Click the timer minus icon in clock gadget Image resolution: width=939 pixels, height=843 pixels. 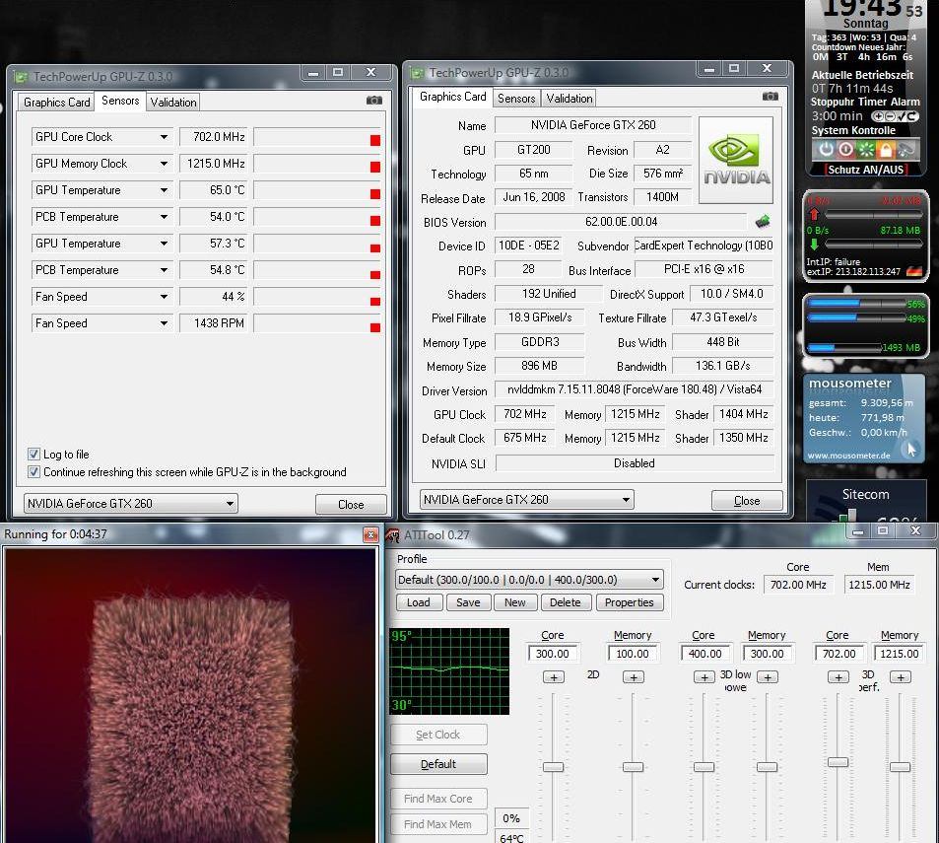click(x=890, y=116)
